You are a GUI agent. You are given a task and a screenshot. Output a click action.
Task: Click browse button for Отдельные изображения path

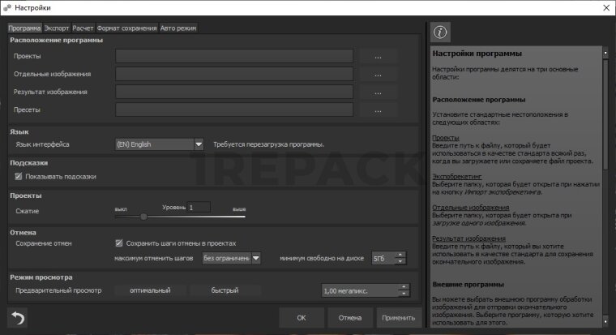[378, 75]
